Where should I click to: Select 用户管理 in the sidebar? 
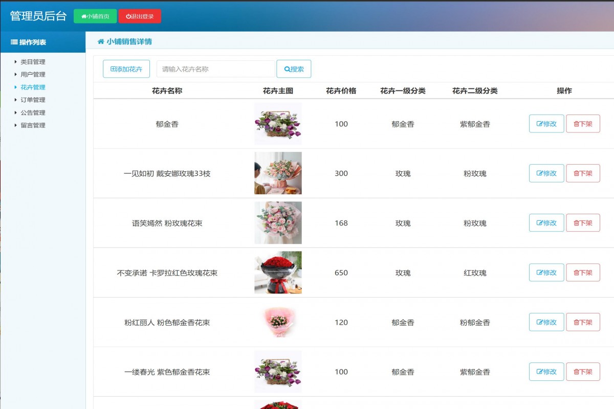32,74
